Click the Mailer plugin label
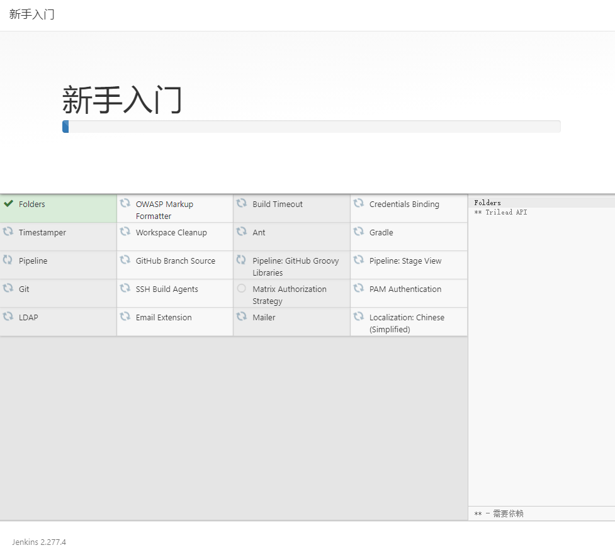This screenshot has width=615, height=555. 264,318
